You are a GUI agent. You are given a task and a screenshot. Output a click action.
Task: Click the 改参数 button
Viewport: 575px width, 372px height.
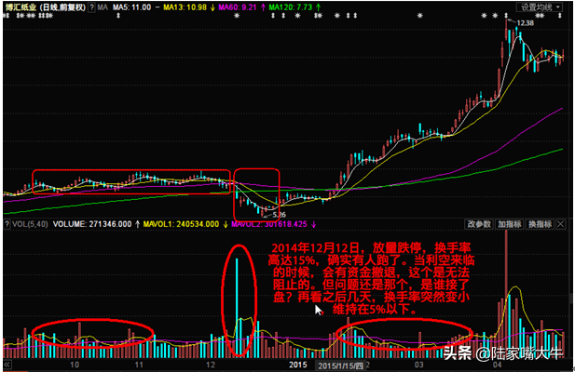click(479, 224)
